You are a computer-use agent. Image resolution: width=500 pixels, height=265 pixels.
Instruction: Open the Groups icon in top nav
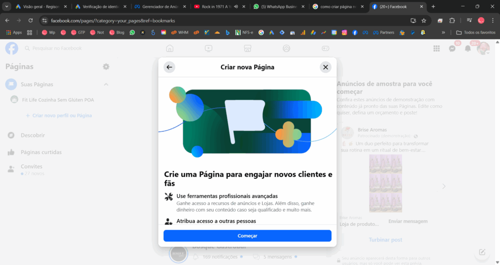coord(286,48)
